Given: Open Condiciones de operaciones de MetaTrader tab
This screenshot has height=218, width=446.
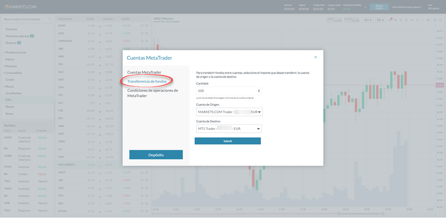Looking at the screenshot, I should (x=152, y=93).
